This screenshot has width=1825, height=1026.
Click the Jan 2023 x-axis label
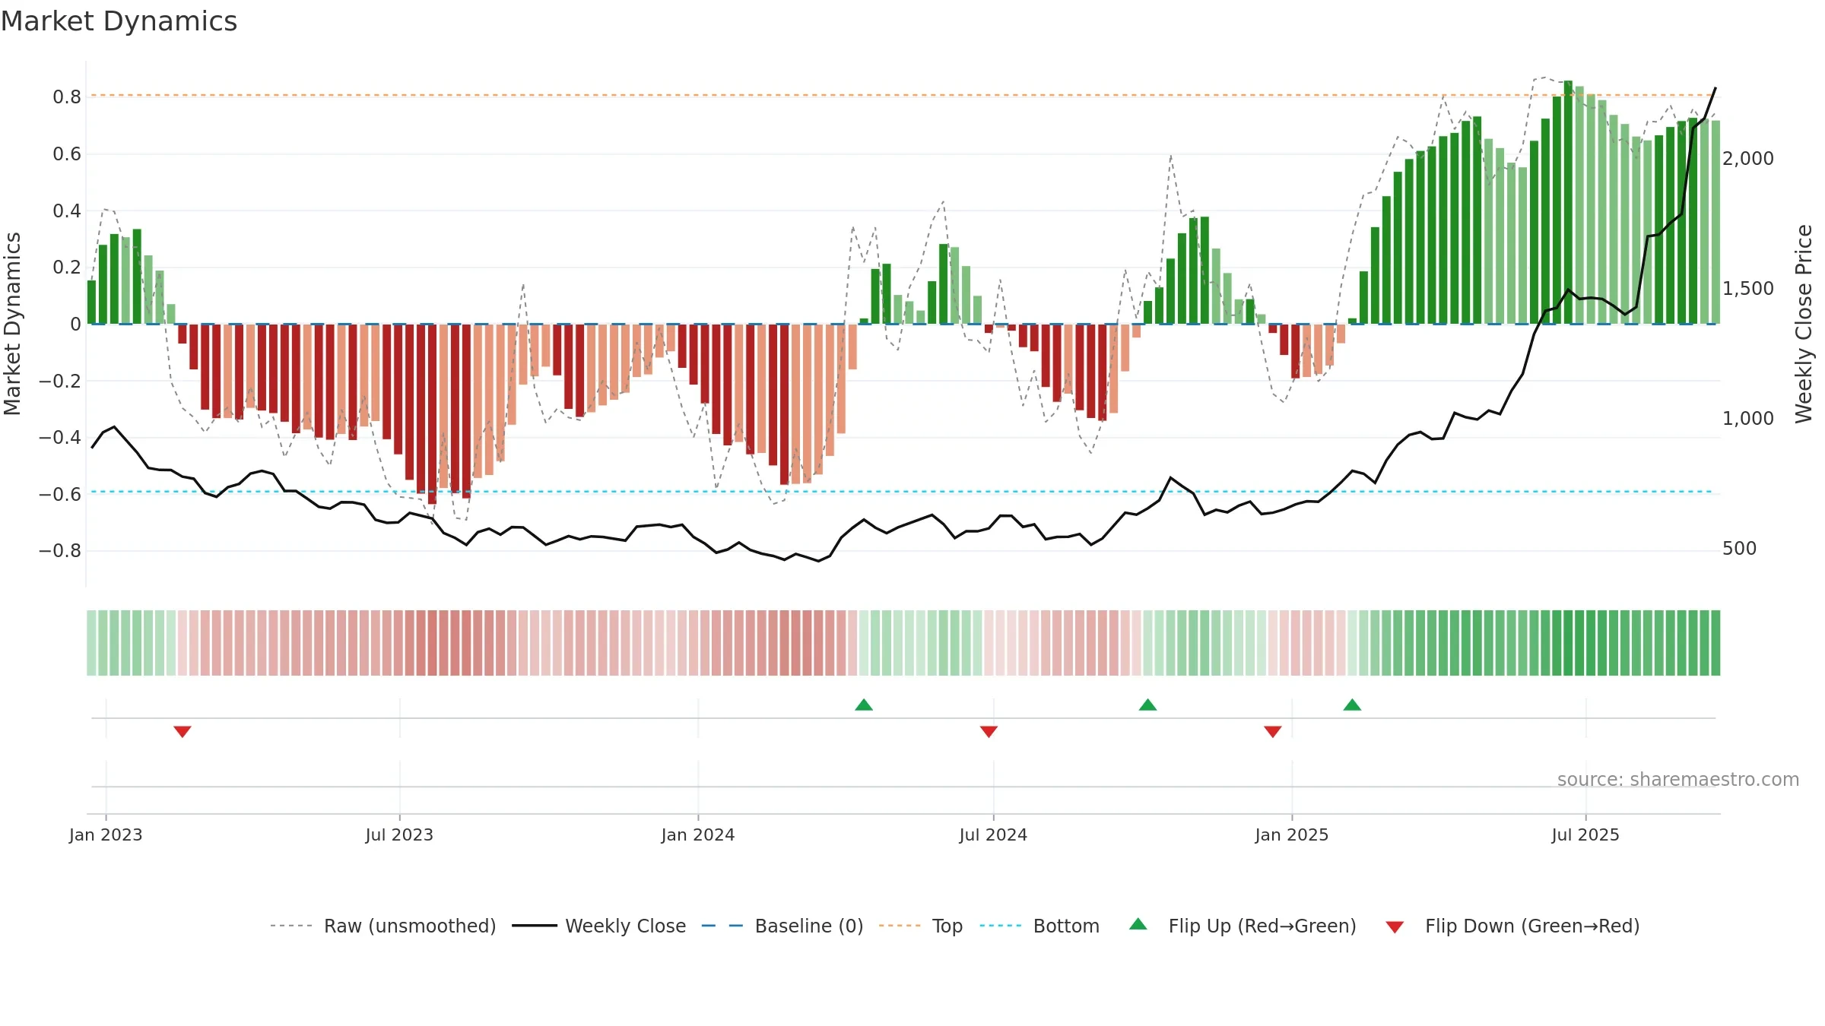click(106, 834)
